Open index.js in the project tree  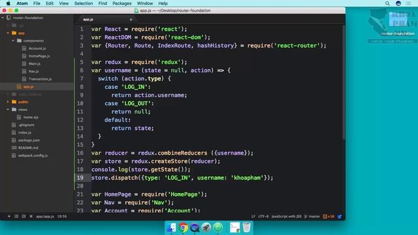coord(25,133)
